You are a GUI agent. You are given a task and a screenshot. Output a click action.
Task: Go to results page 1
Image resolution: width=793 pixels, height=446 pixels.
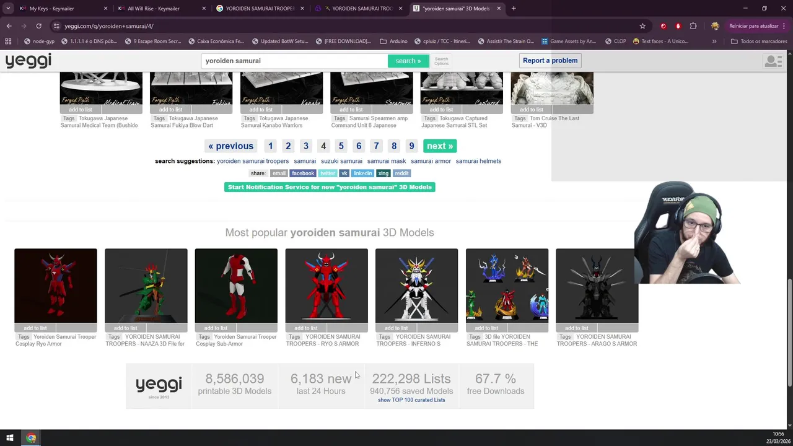tap(270, 146)
